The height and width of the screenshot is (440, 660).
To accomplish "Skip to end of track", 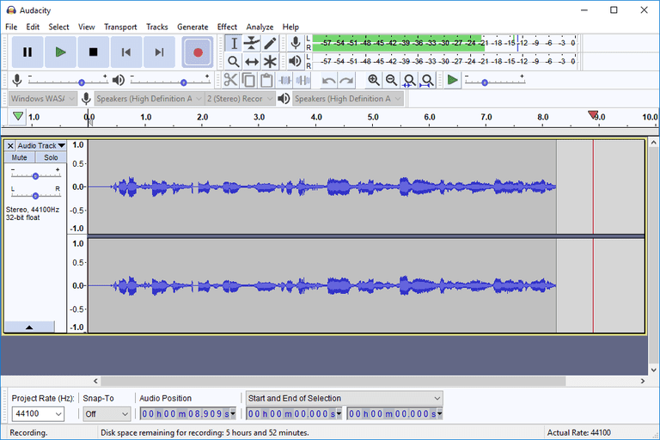I will click(159, 52).
